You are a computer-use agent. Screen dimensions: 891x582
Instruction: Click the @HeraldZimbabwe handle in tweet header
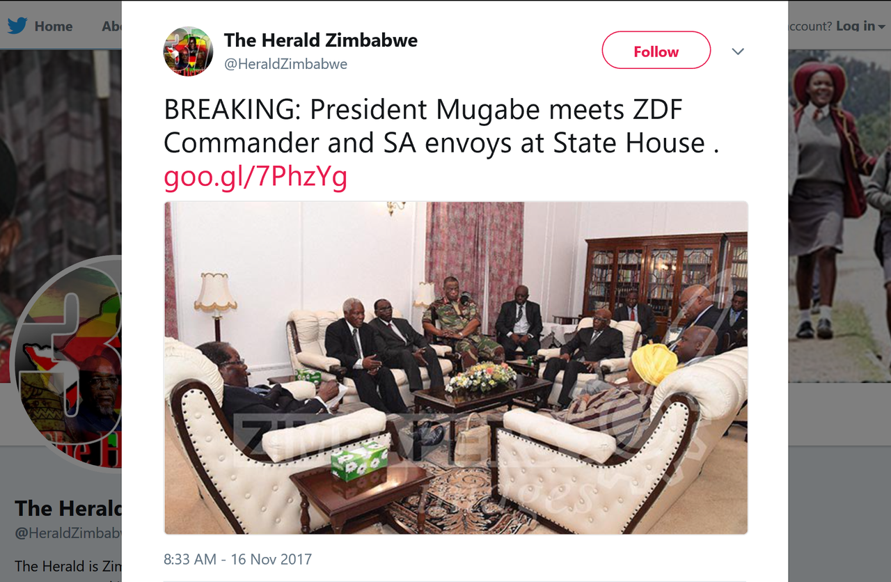[x=285, y=64]
